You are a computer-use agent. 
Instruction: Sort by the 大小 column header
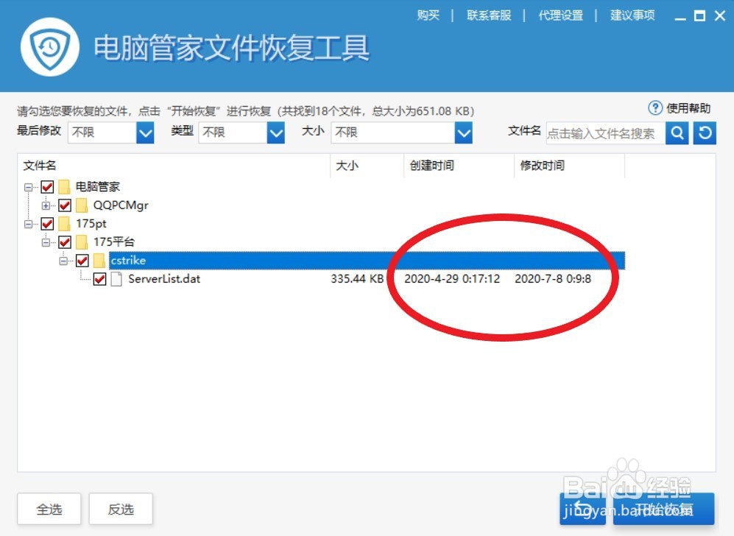click(x=347, y=165)
